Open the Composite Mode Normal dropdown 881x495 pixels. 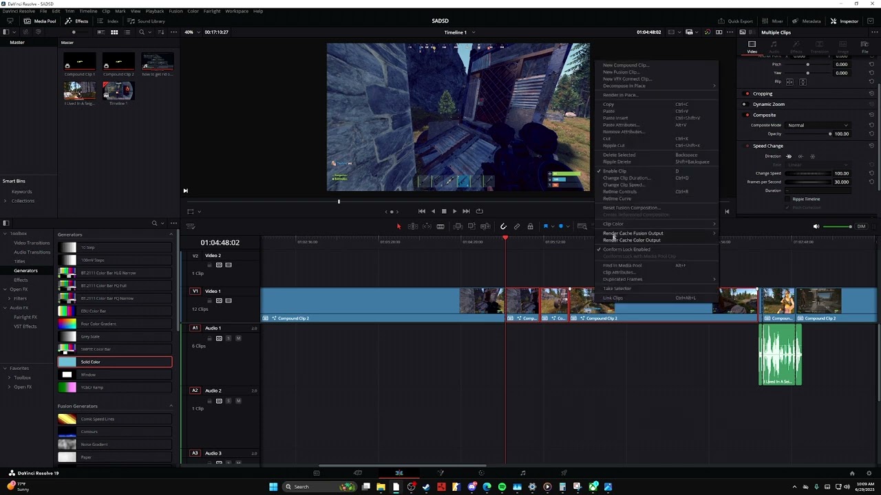818,125
